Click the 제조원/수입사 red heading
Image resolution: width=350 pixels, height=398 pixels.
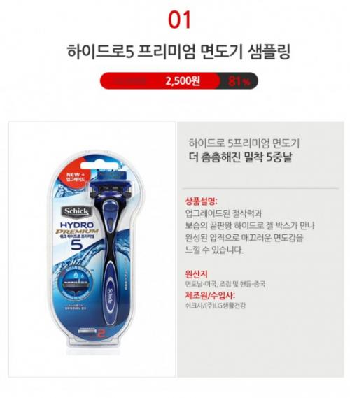[210, 296]
